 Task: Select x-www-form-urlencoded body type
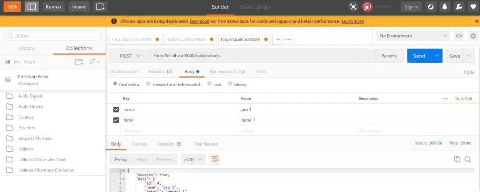pyautogui.click(x=148, y=84)
